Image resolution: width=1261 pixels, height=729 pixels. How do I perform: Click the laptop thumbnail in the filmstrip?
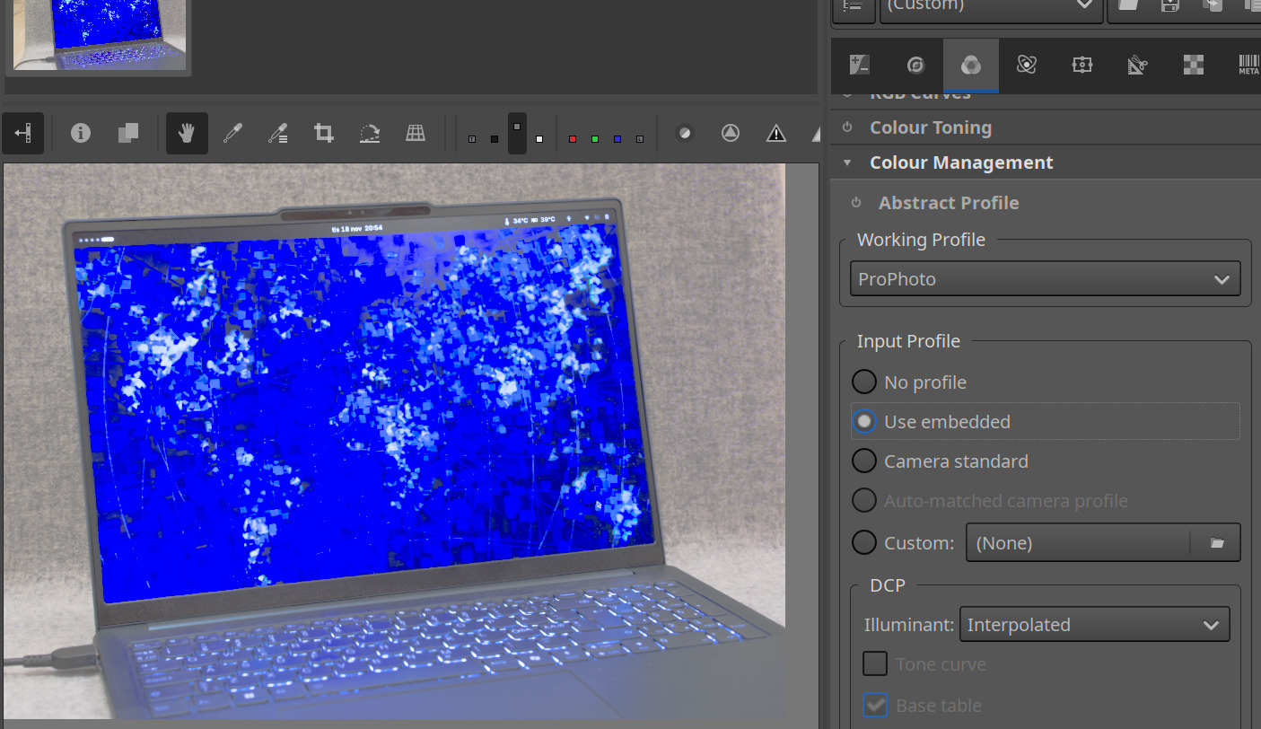[97, 34]
